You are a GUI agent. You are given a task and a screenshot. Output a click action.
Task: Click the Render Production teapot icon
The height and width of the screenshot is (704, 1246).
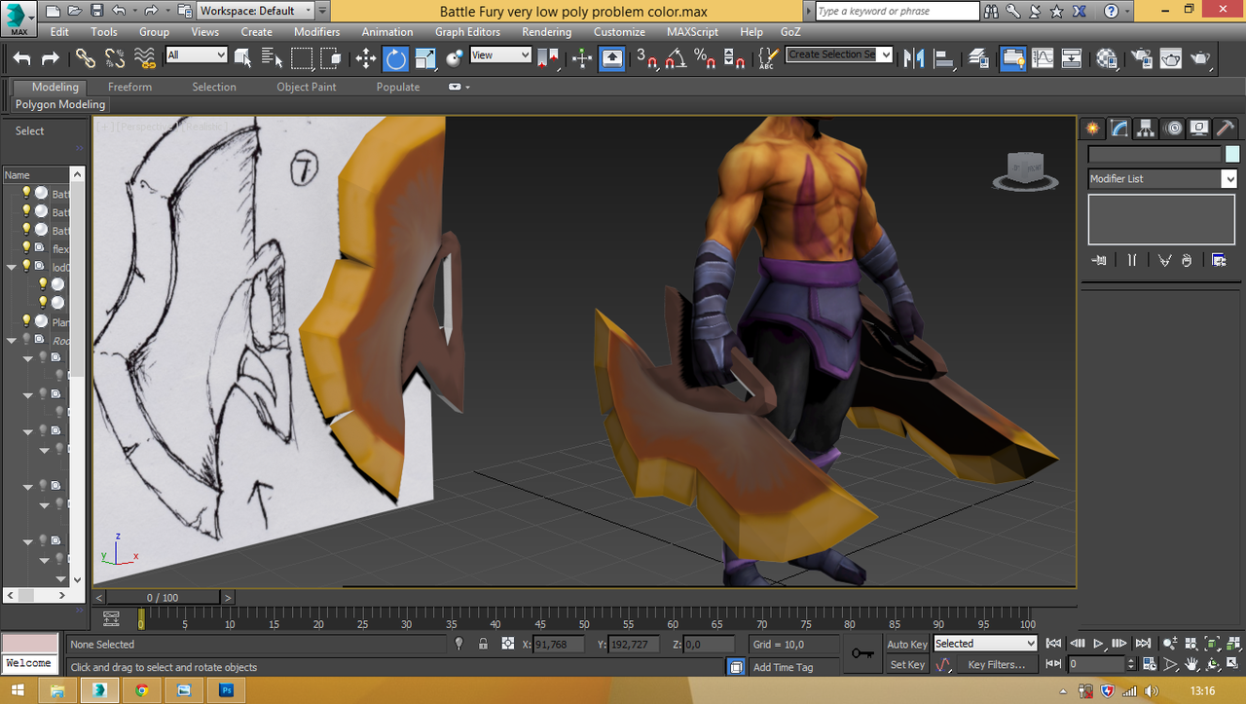click(1201, 58)
